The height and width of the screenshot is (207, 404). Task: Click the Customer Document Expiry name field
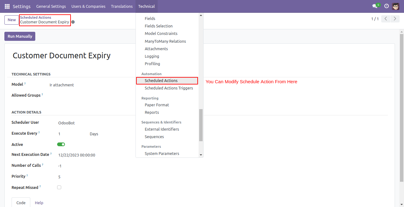point(62,55)
